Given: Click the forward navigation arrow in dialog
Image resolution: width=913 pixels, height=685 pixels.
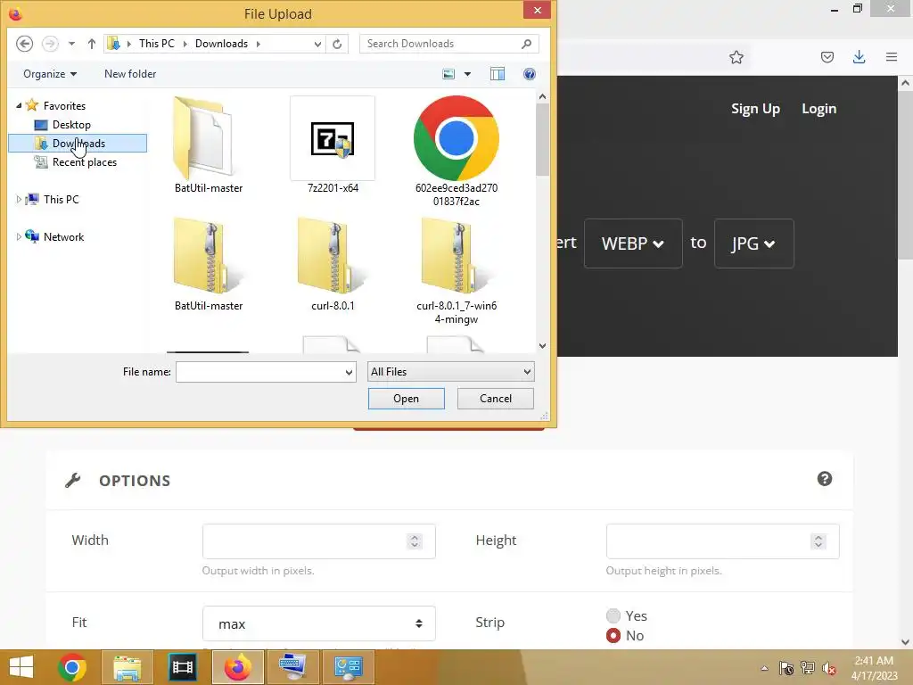Looking at the screenshot, I should pyautogui.click(x=50, y=44).
